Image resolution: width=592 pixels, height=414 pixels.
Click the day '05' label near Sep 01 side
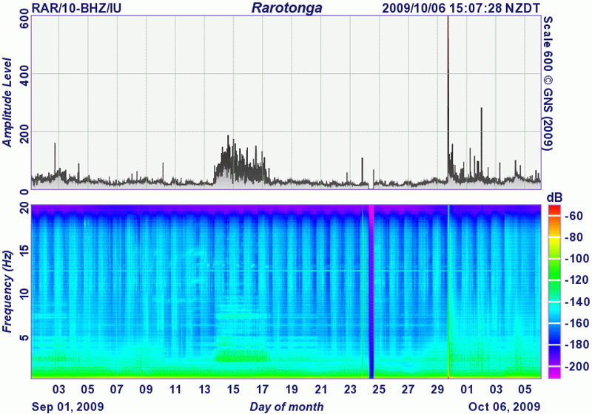click(x=87, y=389)
